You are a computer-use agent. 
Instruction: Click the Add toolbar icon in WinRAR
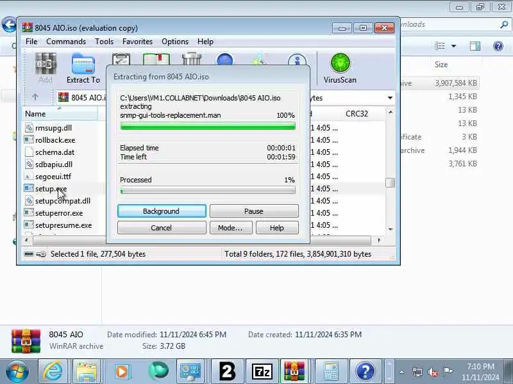(46, 68)
